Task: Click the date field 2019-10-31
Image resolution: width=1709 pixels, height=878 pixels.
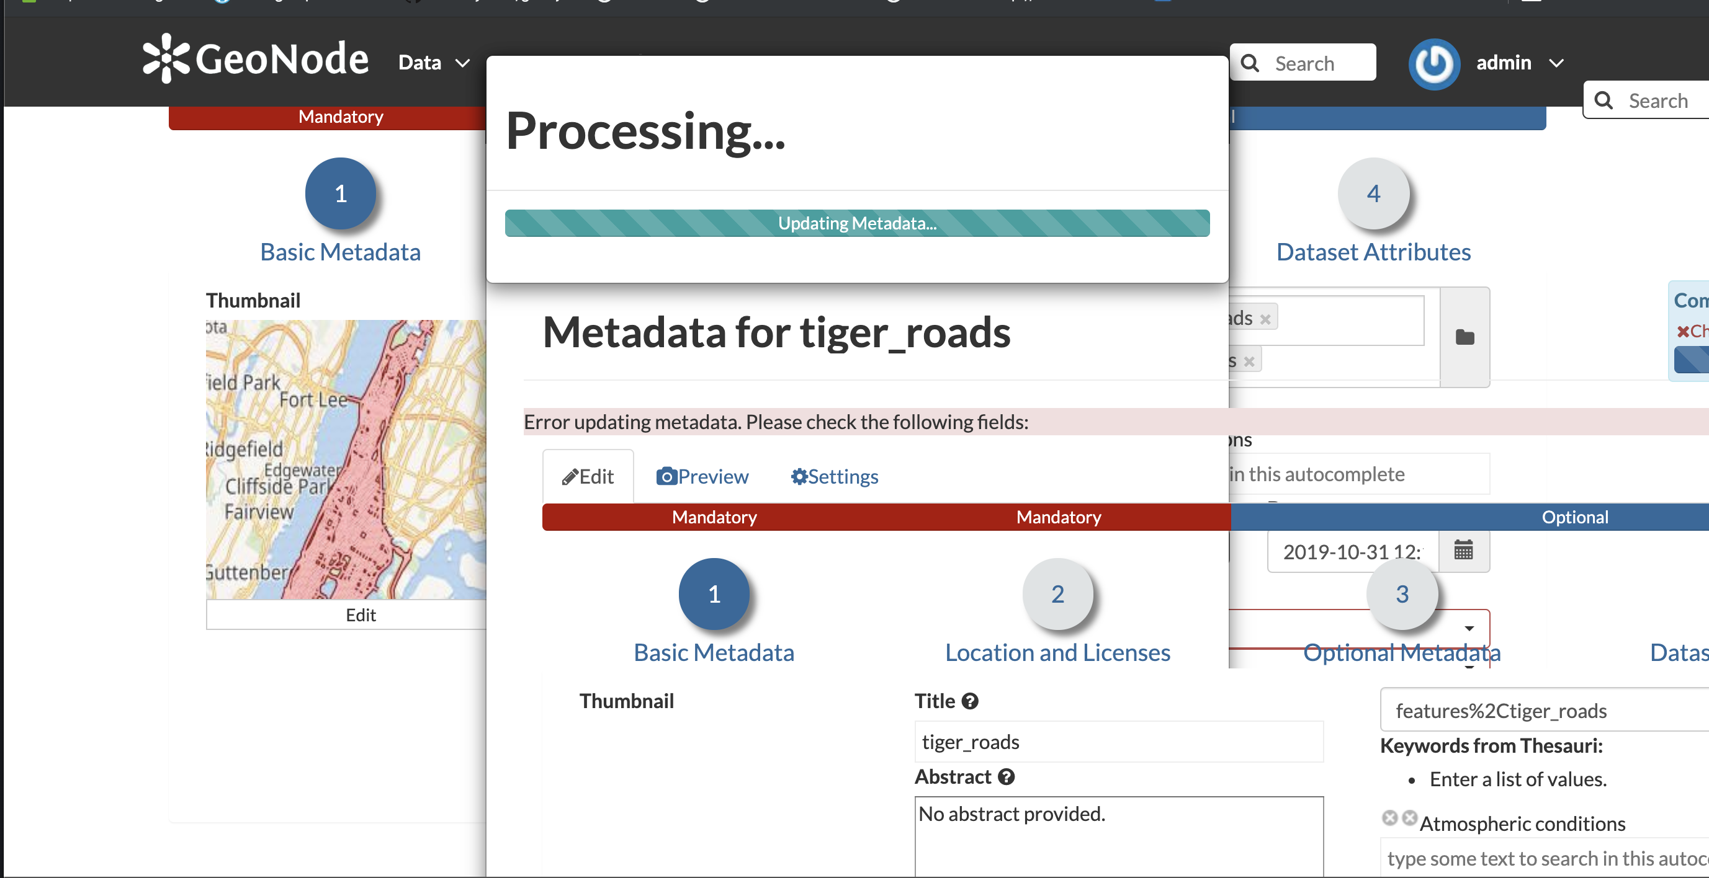Action: [1353, 551]
